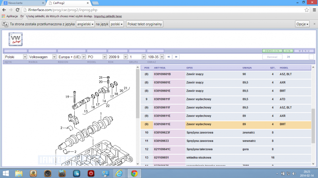The width and height of the screenshot is (318, 178).
Task: Click the VW CarProg logo icon
Action: point(16,39)
